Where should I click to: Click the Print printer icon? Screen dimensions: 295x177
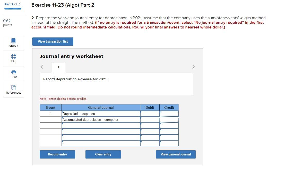tap(14, 72)
